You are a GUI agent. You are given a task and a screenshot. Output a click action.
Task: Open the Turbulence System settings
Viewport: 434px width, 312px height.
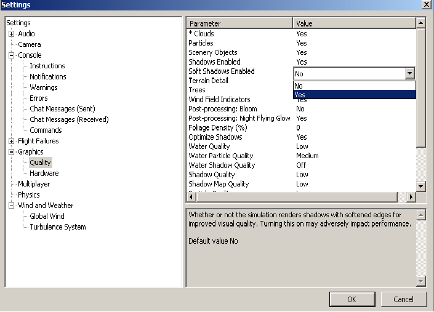click(x=58, y=227)
